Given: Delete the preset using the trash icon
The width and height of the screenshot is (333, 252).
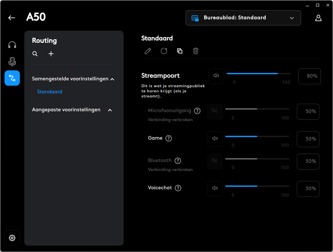Looking at the screenshot, I should [x=196, y=51].
